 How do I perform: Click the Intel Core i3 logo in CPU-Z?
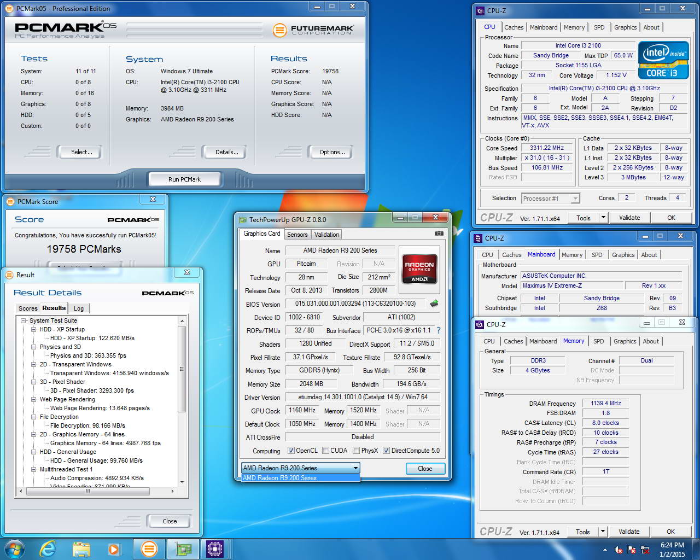pos(663,60)
